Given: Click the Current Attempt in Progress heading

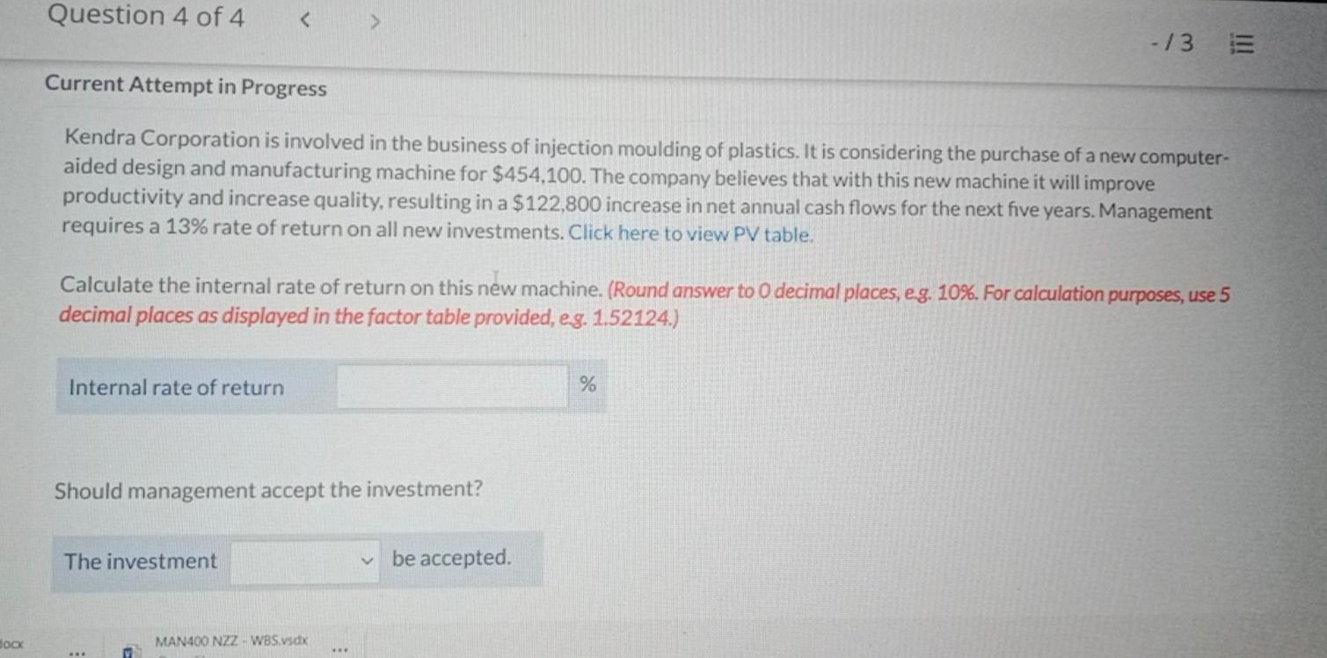Looking at the screenshot, I should pos(186,88).
